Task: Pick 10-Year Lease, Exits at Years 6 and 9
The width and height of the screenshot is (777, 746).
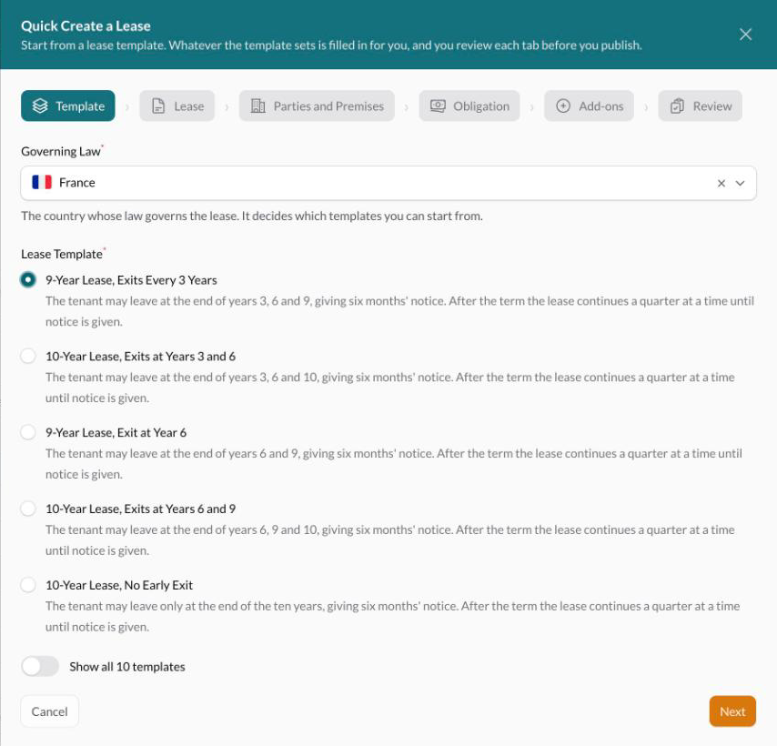Action: pos(28,509)
